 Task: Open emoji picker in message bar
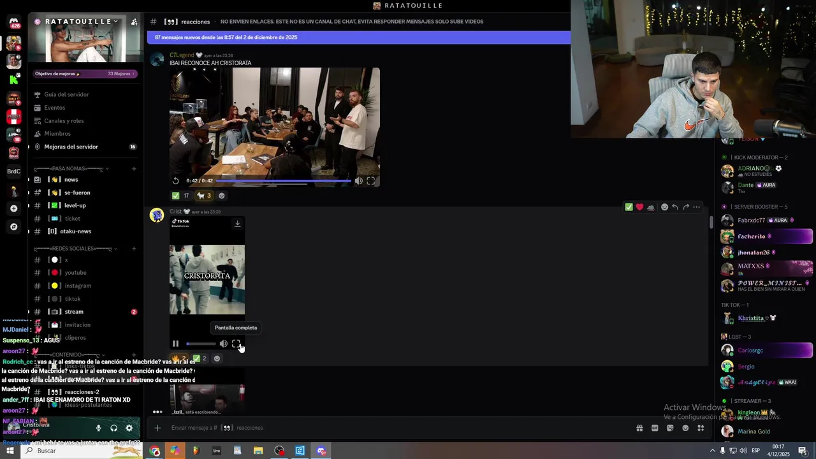pos(685,428)
